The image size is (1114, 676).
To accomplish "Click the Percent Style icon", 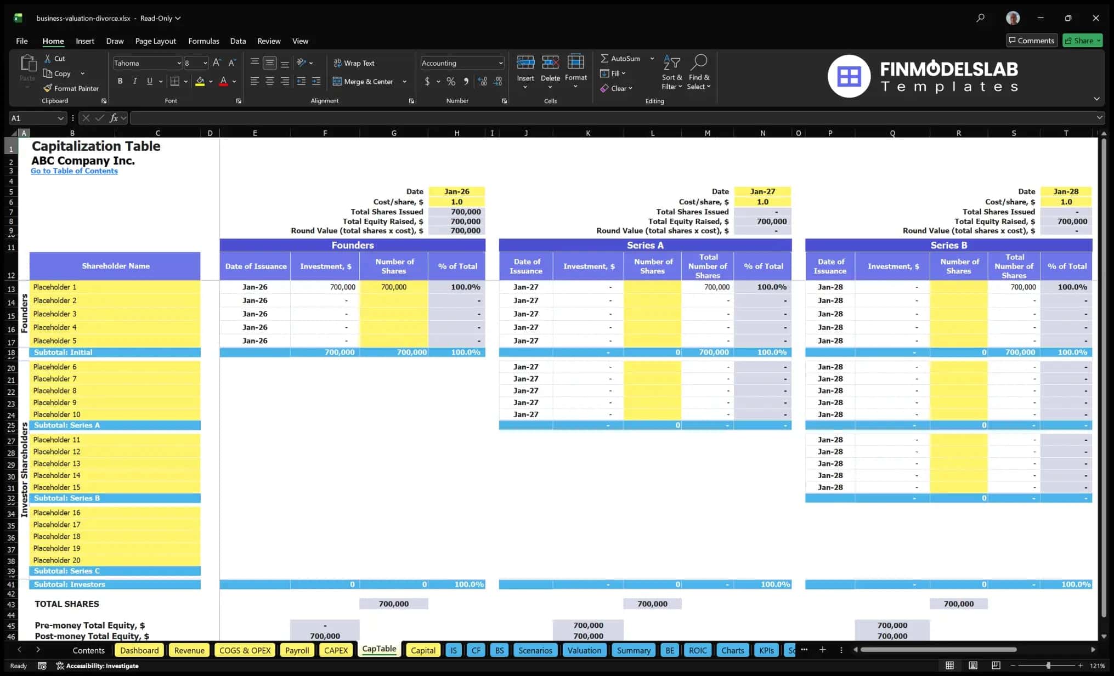I will tap(451, 81).
